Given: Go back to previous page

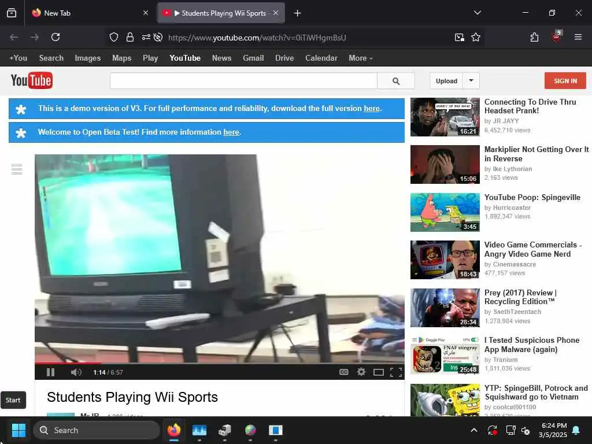Looking at the screenshot, I should point(14,37).
